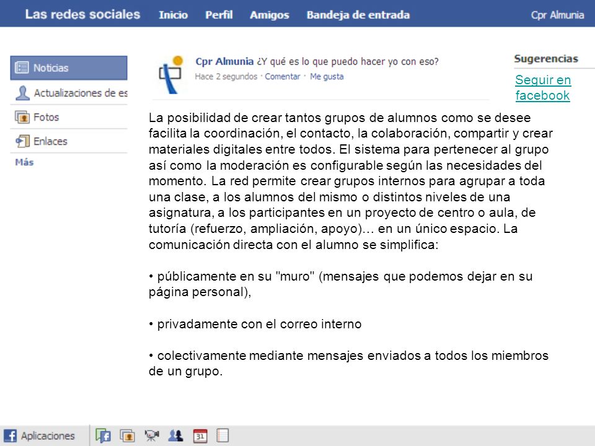The width and height of the screenshot is (595, 446).
Task: Follow the Seguir en facebook link
Action: pos(543,87)
